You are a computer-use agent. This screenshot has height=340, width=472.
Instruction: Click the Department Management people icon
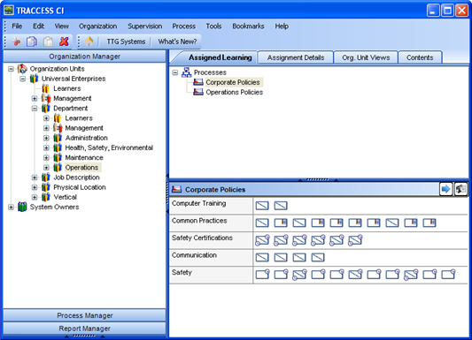(x=58, y=128)
